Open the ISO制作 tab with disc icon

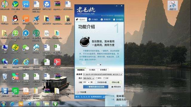[93, 19]
